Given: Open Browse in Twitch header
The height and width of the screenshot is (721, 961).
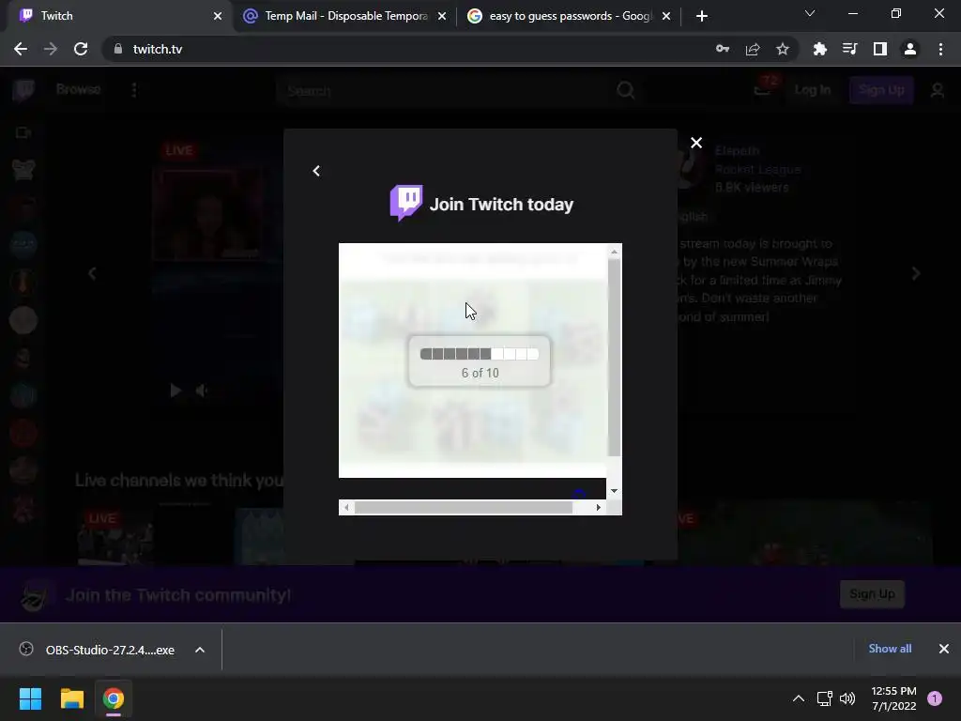Looking at the screenshot, I should point(78,89).
